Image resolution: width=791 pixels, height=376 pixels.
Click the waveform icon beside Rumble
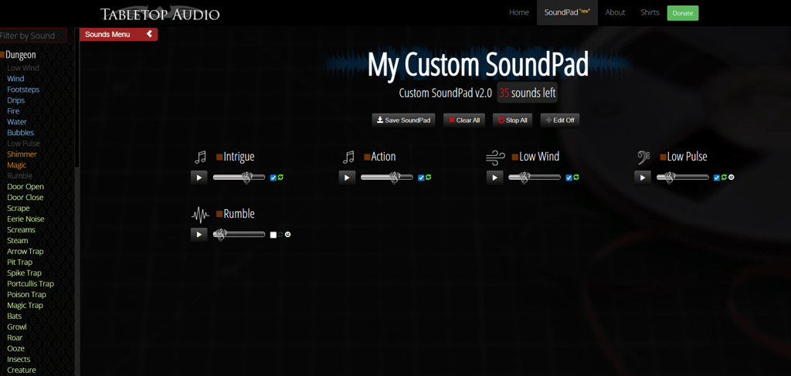[200, 215]
